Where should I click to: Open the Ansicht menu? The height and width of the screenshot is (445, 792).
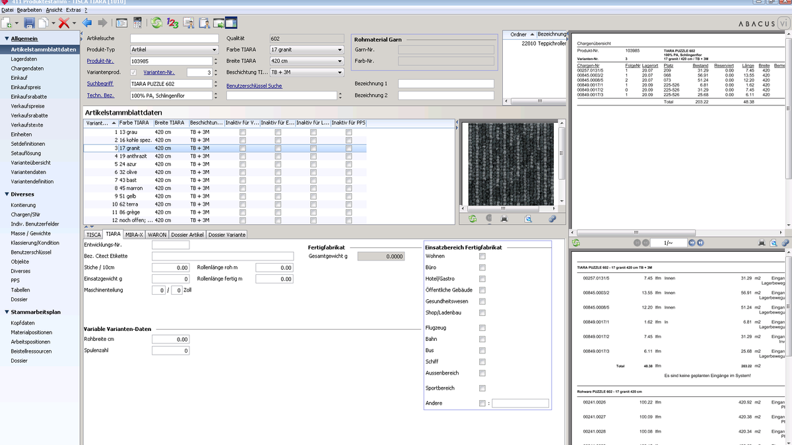click(x=55, y=11)
